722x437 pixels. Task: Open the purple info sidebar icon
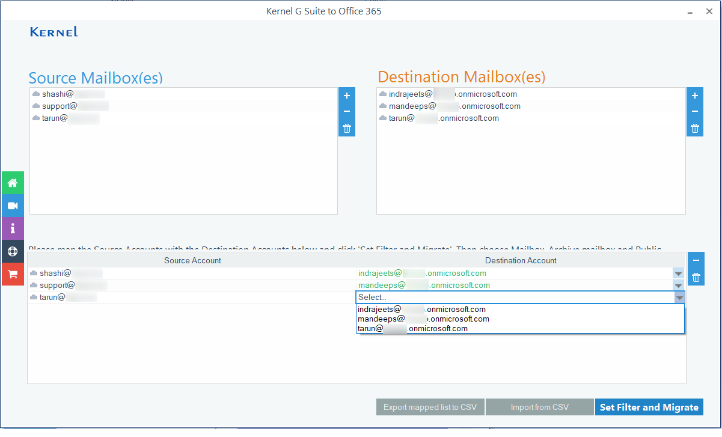[x=12, y=228]
